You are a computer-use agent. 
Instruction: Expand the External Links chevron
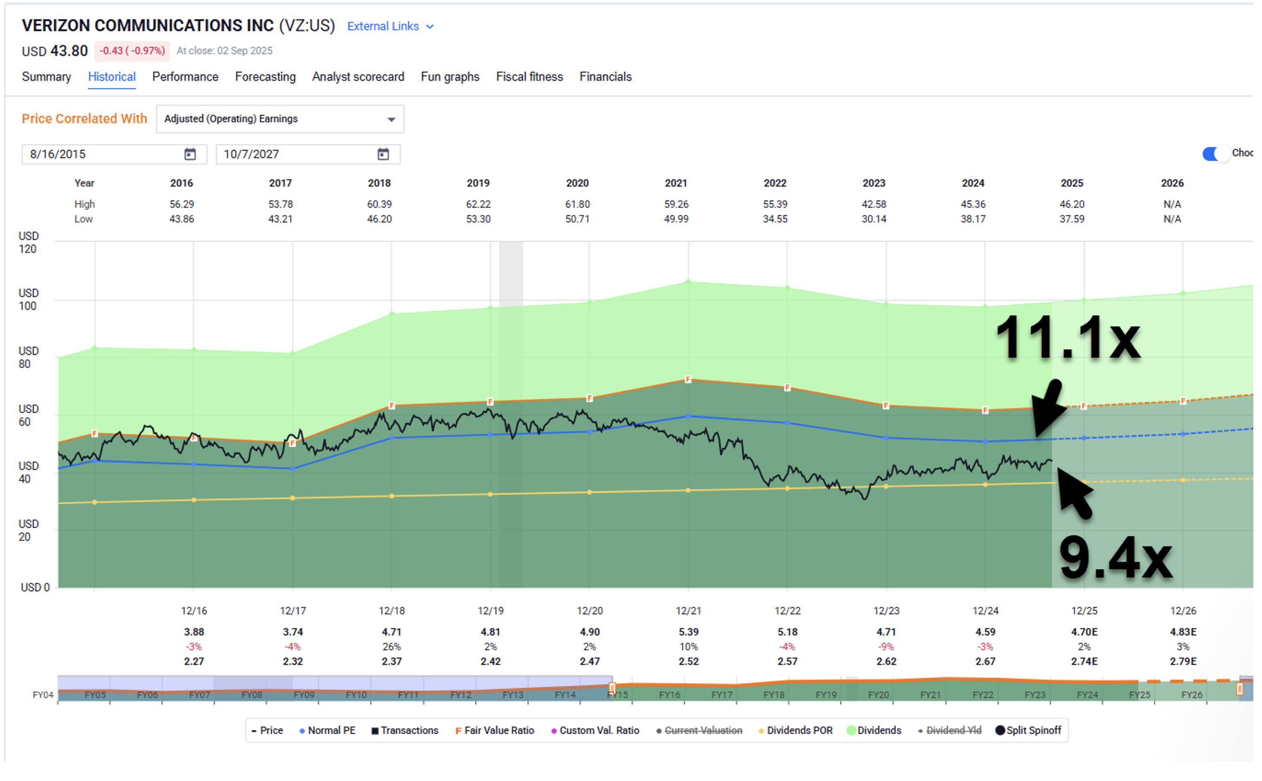(430, 27)
